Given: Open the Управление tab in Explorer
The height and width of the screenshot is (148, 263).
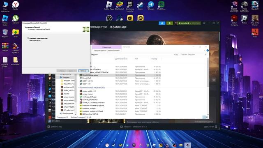Looking at the screenshot, I should coord(107,47).
